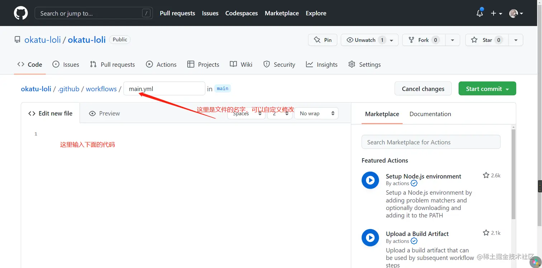542x268 pixels.
Task: Click the marketplace sidebar scrollbar
Action: [x=513, y=174]
